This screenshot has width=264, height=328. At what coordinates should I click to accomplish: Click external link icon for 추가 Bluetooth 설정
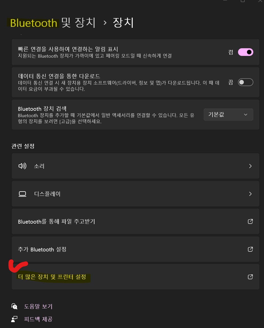coord(250,249)
